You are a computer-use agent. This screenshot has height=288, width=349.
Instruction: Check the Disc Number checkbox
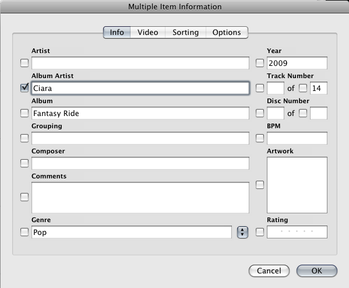[x=260, y=113]
